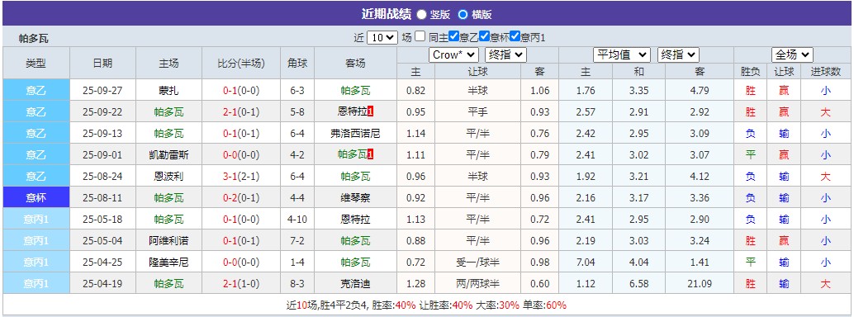The image size is (854, 317).
Task: Open the 终指 dropdown beside Crow*
Action: click(505, 54)
